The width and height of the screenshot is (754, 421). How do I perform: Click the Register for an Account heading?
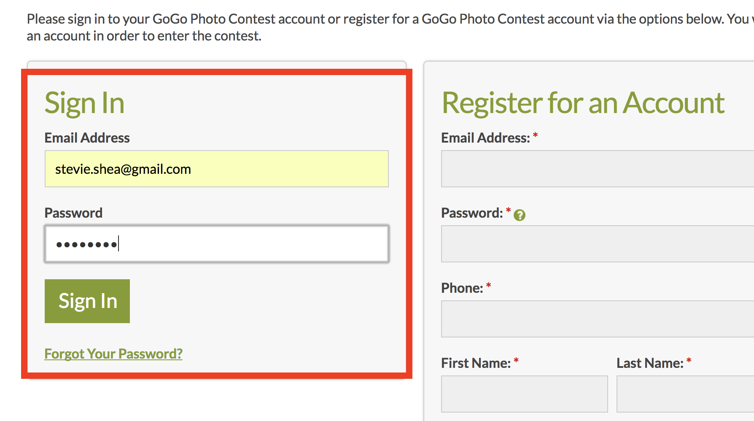583,103
